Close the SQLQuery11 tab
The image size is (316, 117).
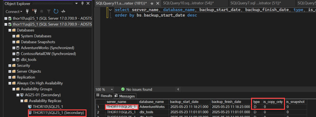(x=158, y=3)
